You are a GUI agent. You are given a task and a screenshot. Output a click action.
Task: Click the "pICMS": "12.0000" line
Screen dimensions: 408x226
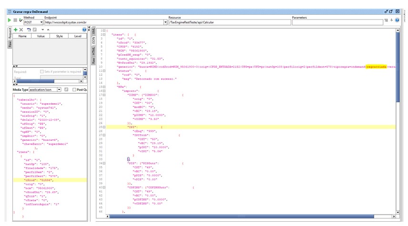(x=149, y=115)
